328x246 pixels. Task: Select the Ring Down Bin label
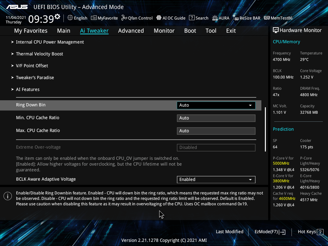click(x=31, y=105)
